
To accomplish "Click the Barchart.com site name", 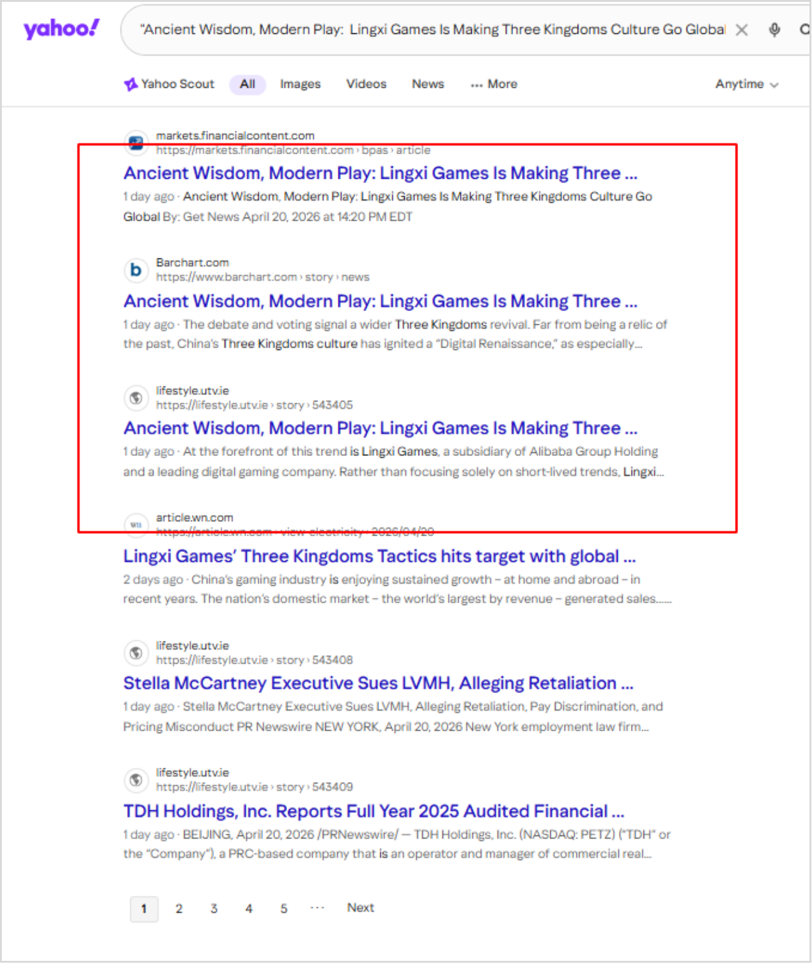I will click(192, 263).
